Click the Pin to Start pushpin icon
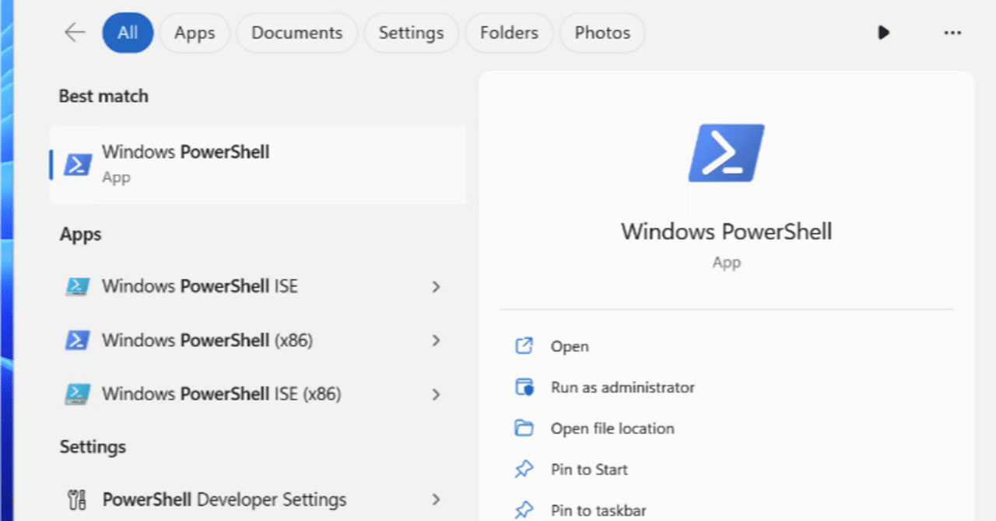This screenshot has width=996, height=521. click(x=524, y=470)
